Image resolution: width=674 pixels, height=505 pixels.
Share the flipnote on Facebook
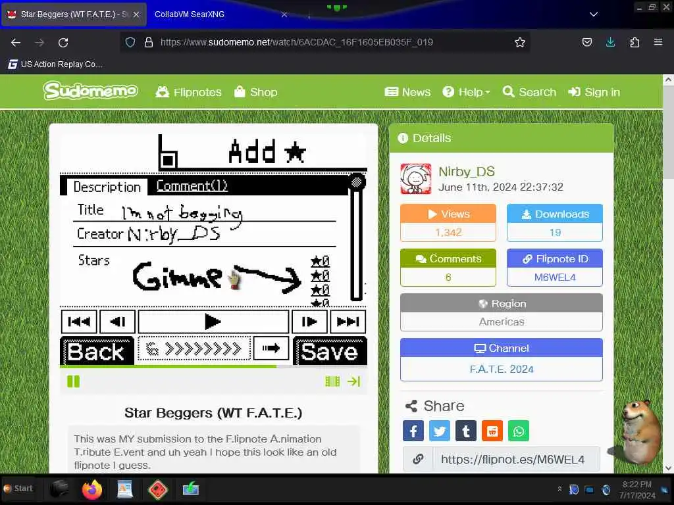413,431
